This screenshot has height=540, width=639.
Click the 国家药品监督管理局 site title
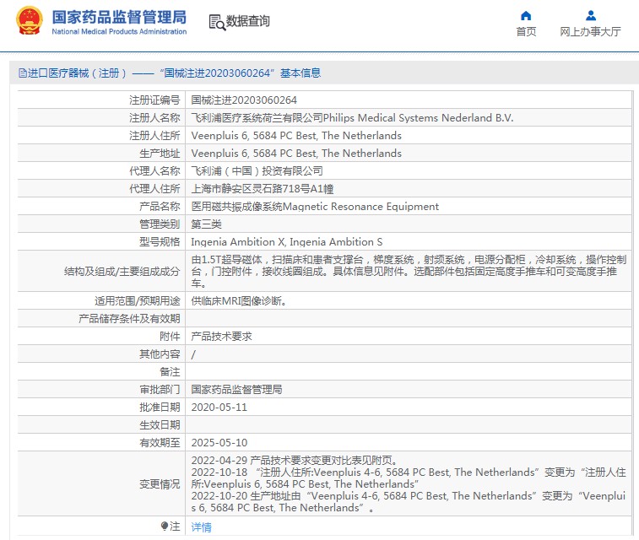[x=119, y=17]
